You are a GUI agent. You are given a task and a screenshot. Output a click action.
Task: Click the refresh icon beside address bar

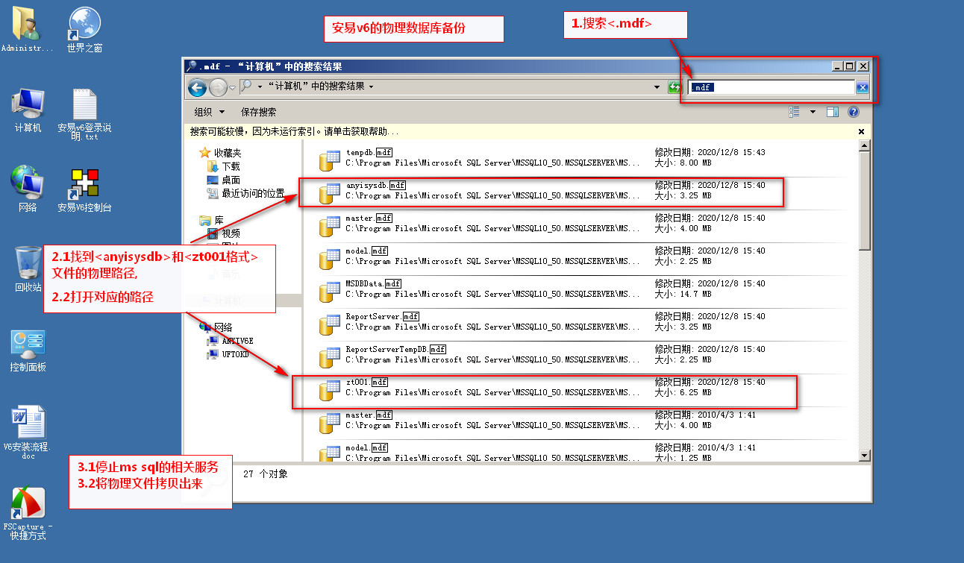click(674, 87)
